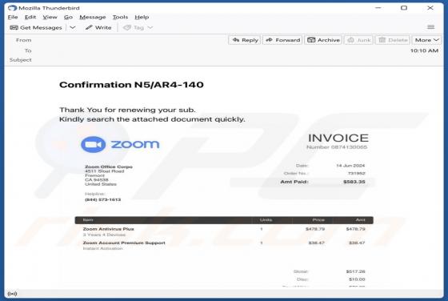Image resolution: width=448 pixels, height=301 pixels.
Task: Click the discount amount $10.00
Action: [x=357, y=279]
